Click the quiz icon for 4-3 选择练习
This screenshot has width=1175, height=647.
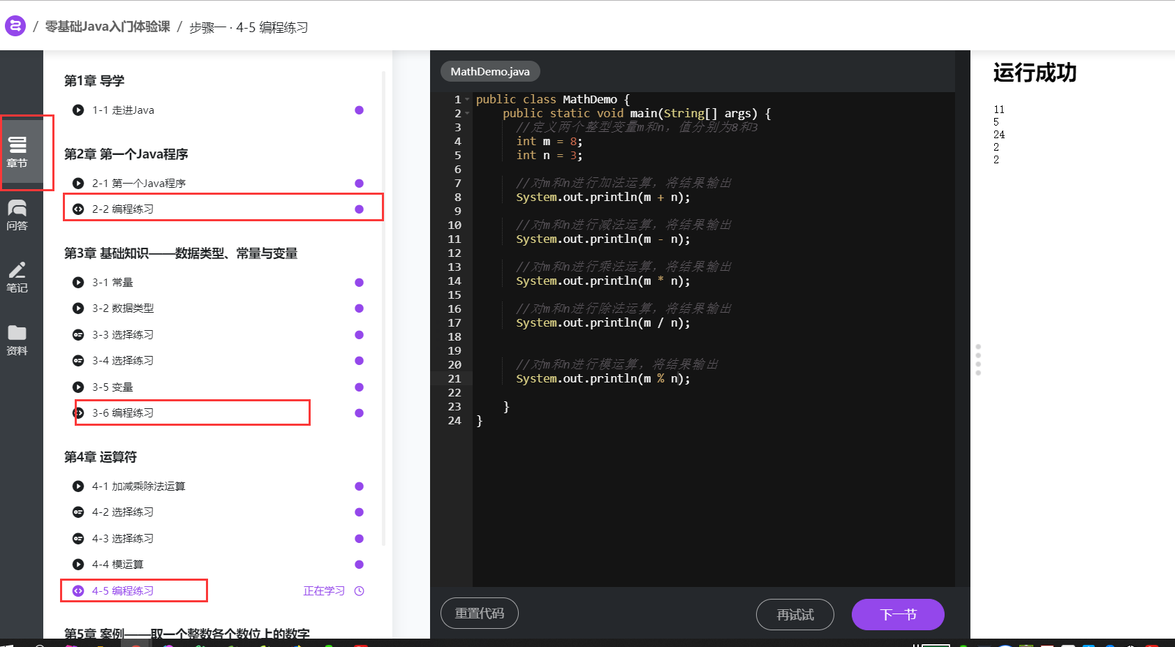point(78,539)
